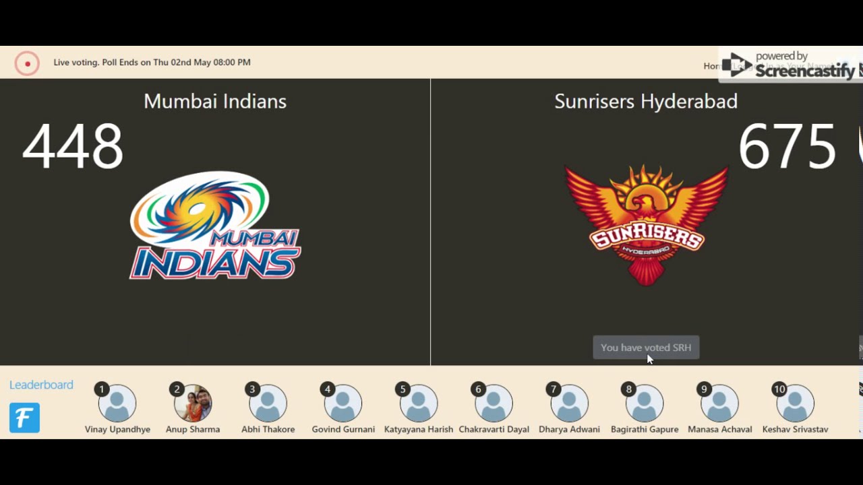This screenshot has height=485, width=863.
Task: Click the rank 5 badge on leaderboard
Action: tap(403, 389)
